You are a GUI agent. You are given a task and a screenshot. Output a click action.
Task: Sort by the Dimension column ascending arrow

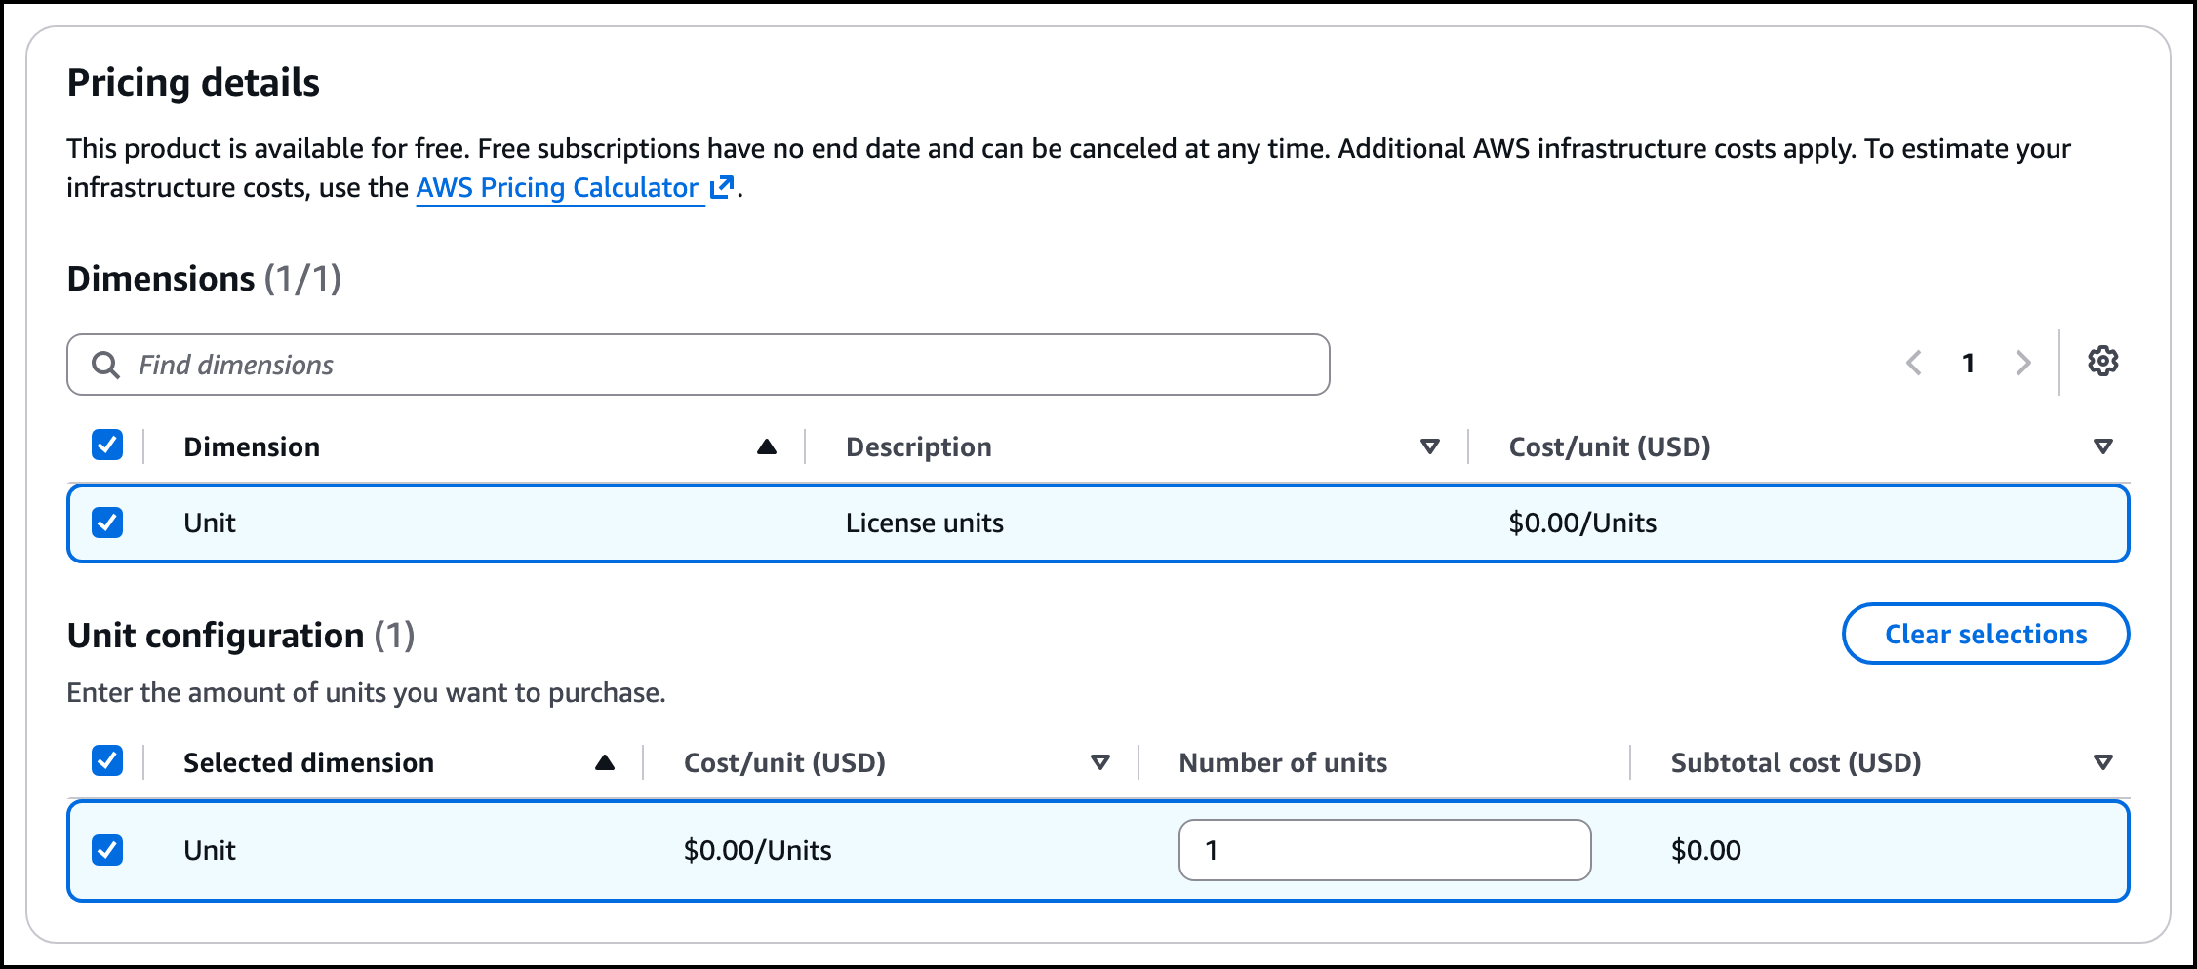coord(767,446)
